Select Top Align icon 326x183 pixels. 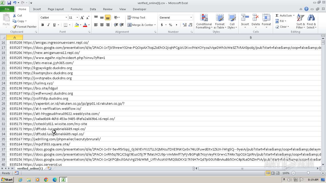(x=96, y=18)
